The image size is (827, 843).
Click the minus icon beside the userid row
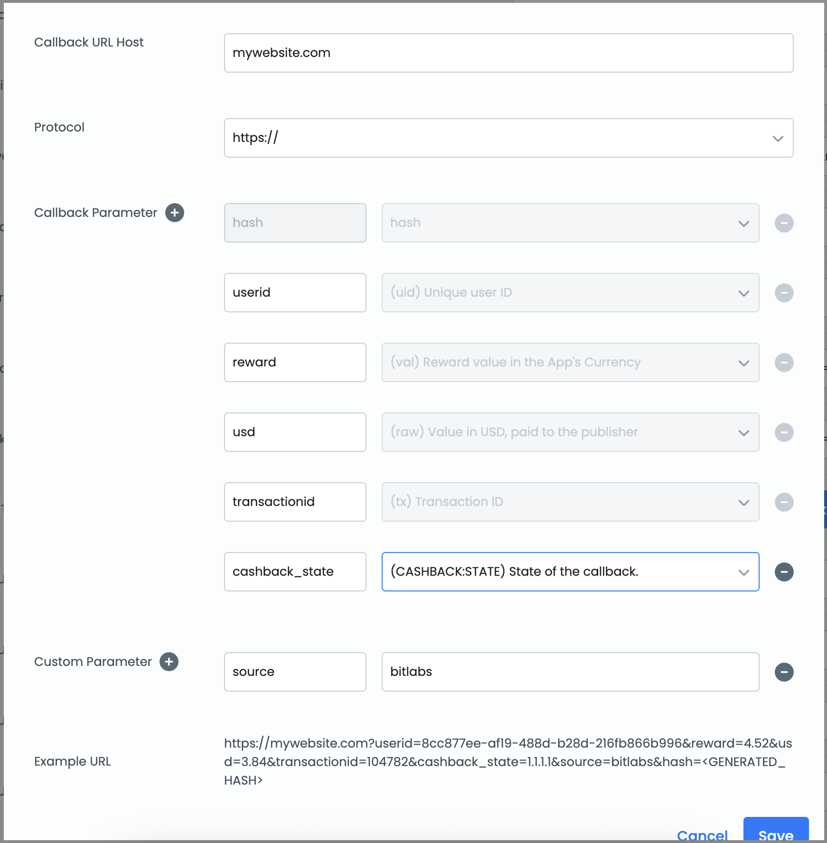784,293
